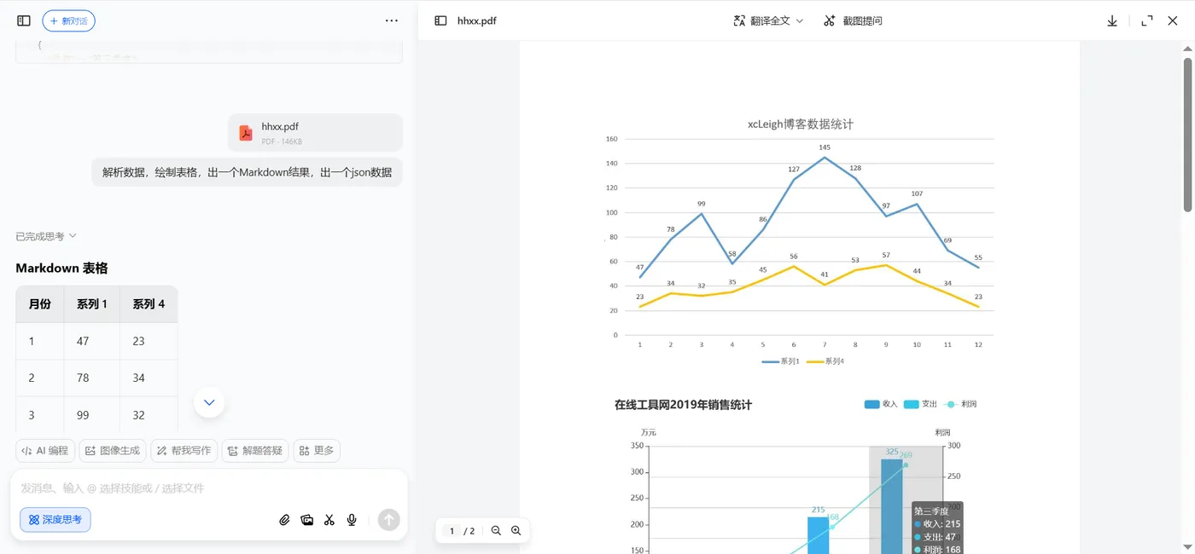
Task: Click the hhxx.pdf title in viewer header
Action: 476,20
